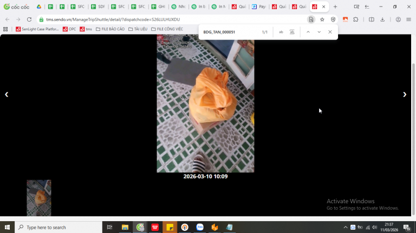
Task: Open the downloads panel
Action: click(x=382, y=19)
